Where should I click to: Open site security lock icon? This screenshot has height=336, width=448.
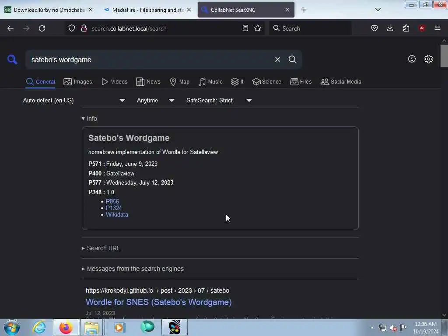(x=84, y=28)
